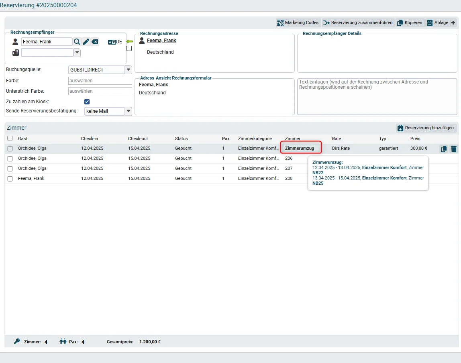Select the checkbox for room 207 row

(x=10, y=168)
